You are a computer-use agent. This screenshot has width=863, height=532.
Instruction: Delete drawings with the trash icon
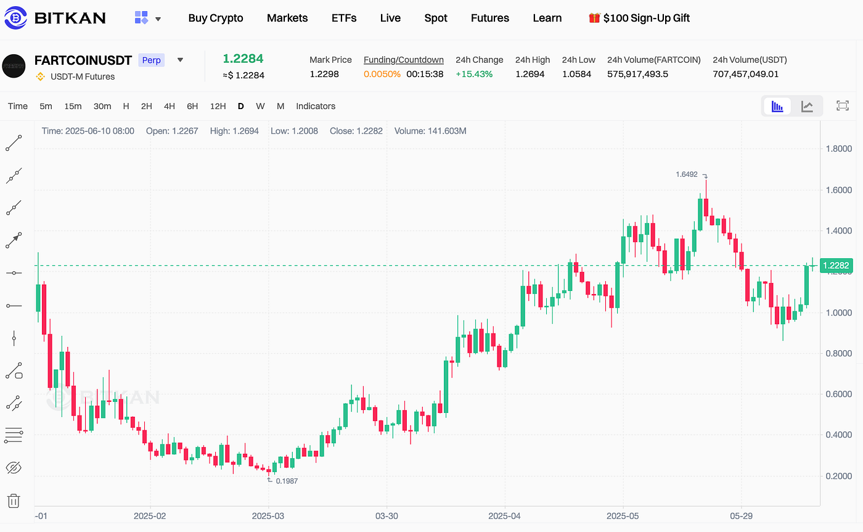coord(14,501)
